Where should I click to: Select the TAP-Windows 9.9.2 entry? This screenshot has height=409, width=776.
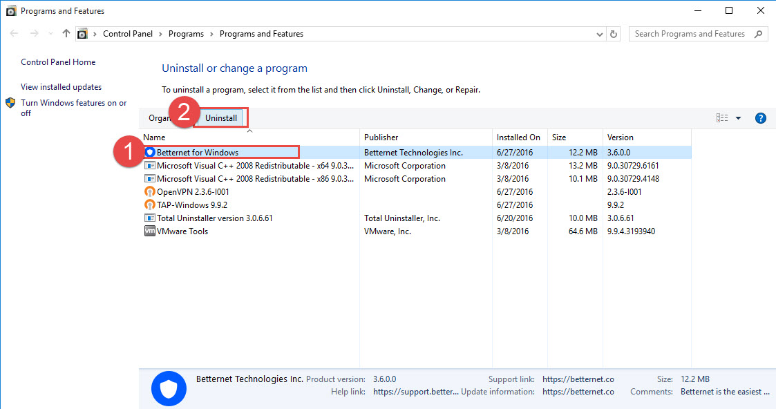(x=415, y=204)
